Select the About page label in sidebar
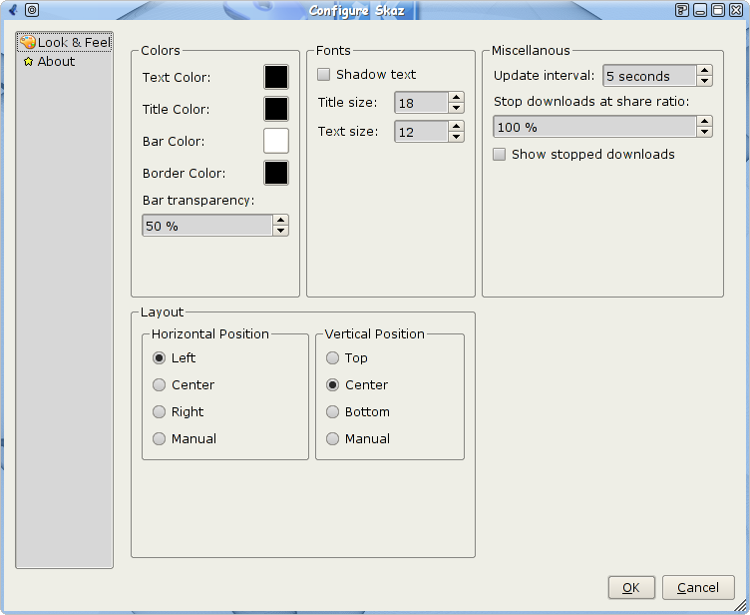The width and height of the screenshot is (750, 615). (x=56, y=61)
